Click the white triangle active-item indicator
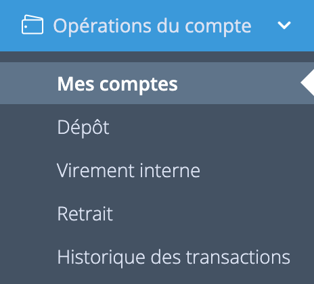314x284 pixels. tap(307, 82)
